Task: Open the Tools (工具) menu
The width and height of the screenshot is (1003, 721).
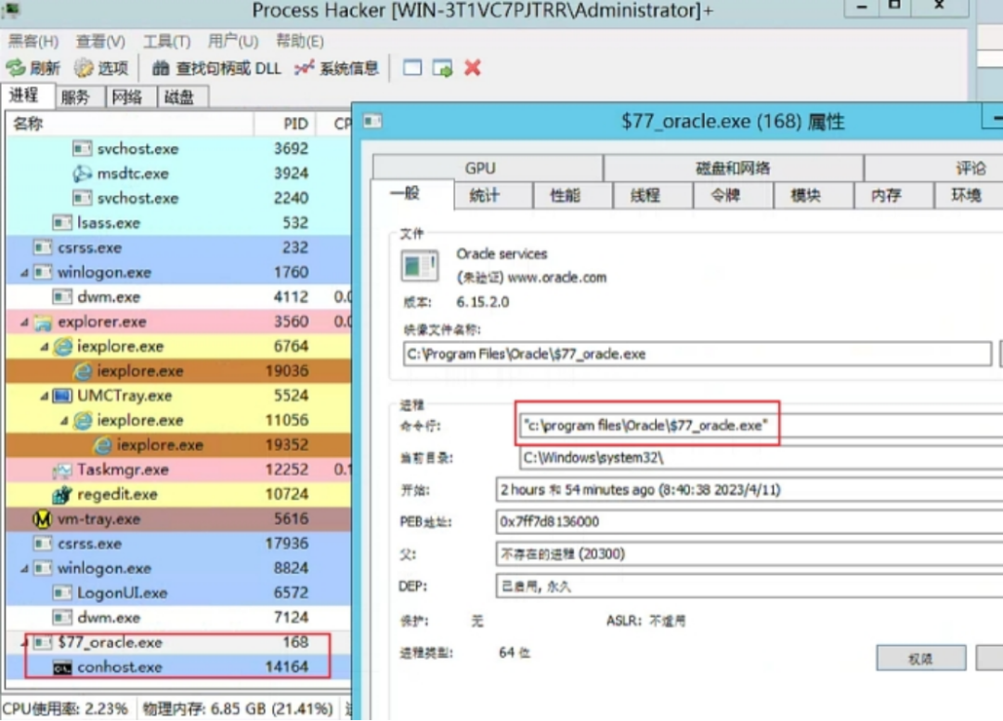Action: (167, 42)
